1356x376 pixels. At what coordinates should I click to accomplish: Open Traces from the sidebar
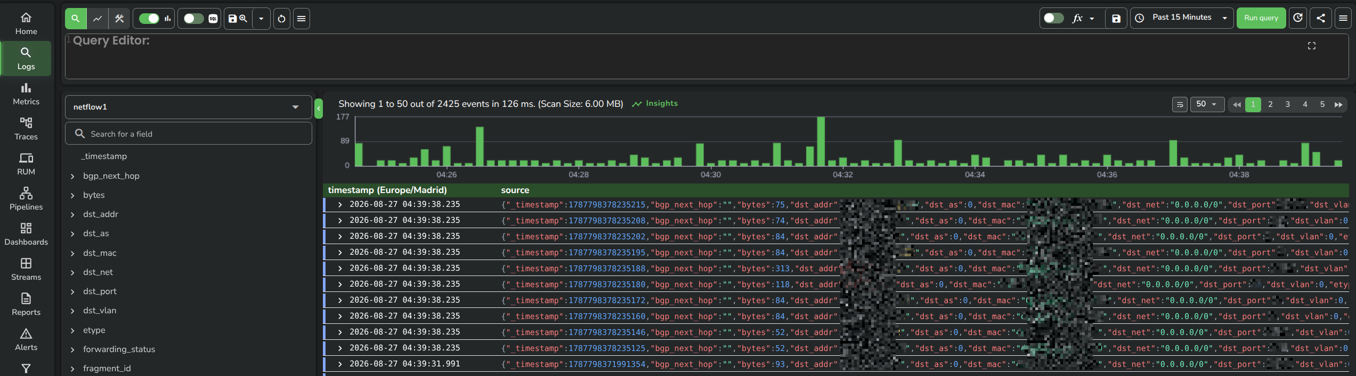click(26, 129)
